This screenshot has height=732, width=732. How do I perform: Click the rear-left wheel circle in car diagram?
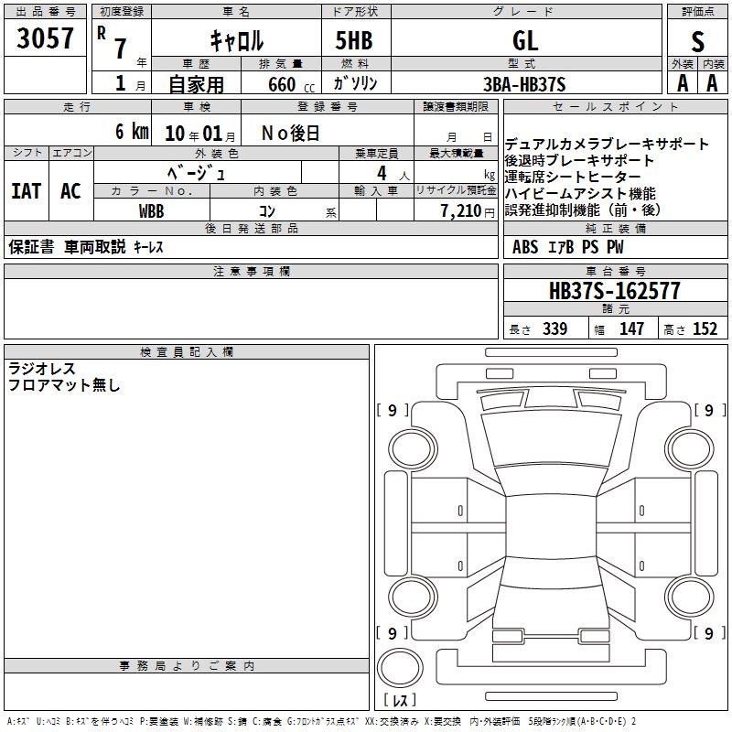[x=413, y=597]
